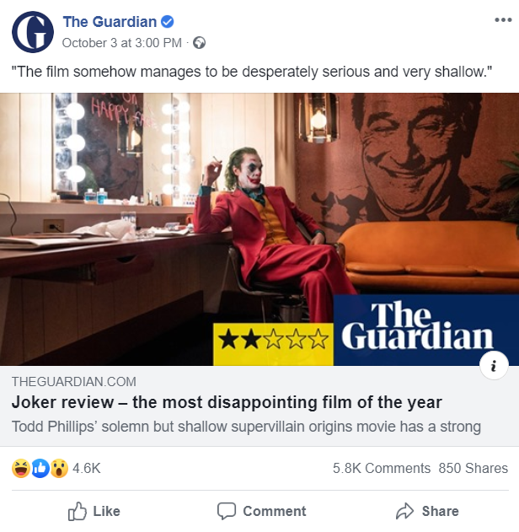Click the article description about Todd Phillips
Image resolution: width=519 pixels, height=532 pixels.
tap(247, 427)
